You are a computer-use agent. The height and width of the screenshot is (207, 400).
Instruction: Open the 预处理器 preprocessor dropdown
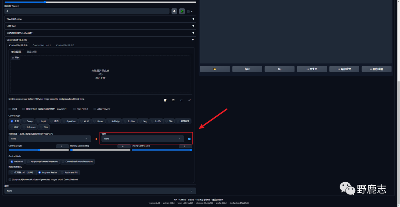pos(50,139)
